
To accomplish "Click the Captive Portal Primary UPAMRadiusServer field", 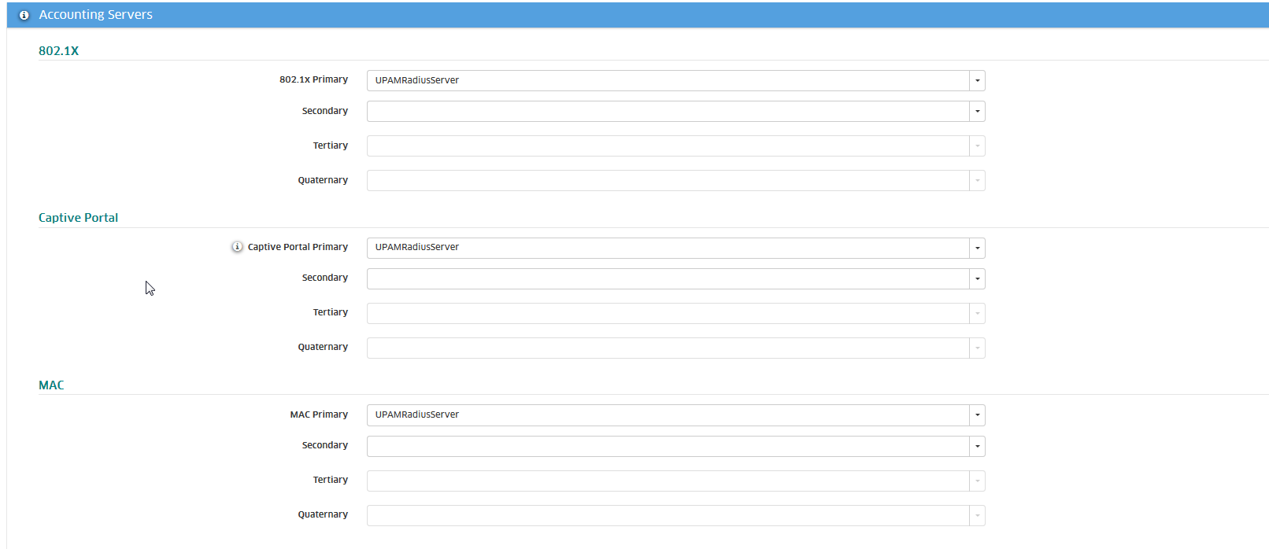I will click(x=668, y=248).
